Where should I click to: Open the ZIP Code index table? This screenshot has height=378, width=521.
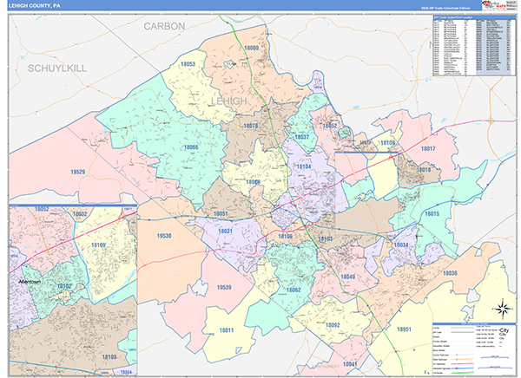pos(472,46)
